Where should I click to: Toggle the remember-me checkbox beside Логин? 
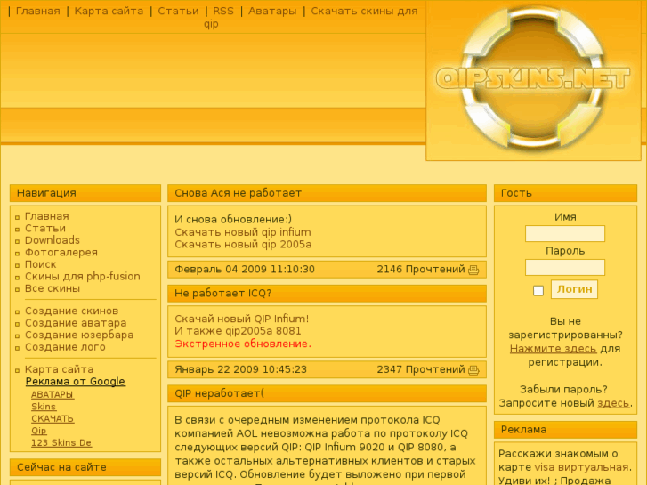tap(538, 291)
